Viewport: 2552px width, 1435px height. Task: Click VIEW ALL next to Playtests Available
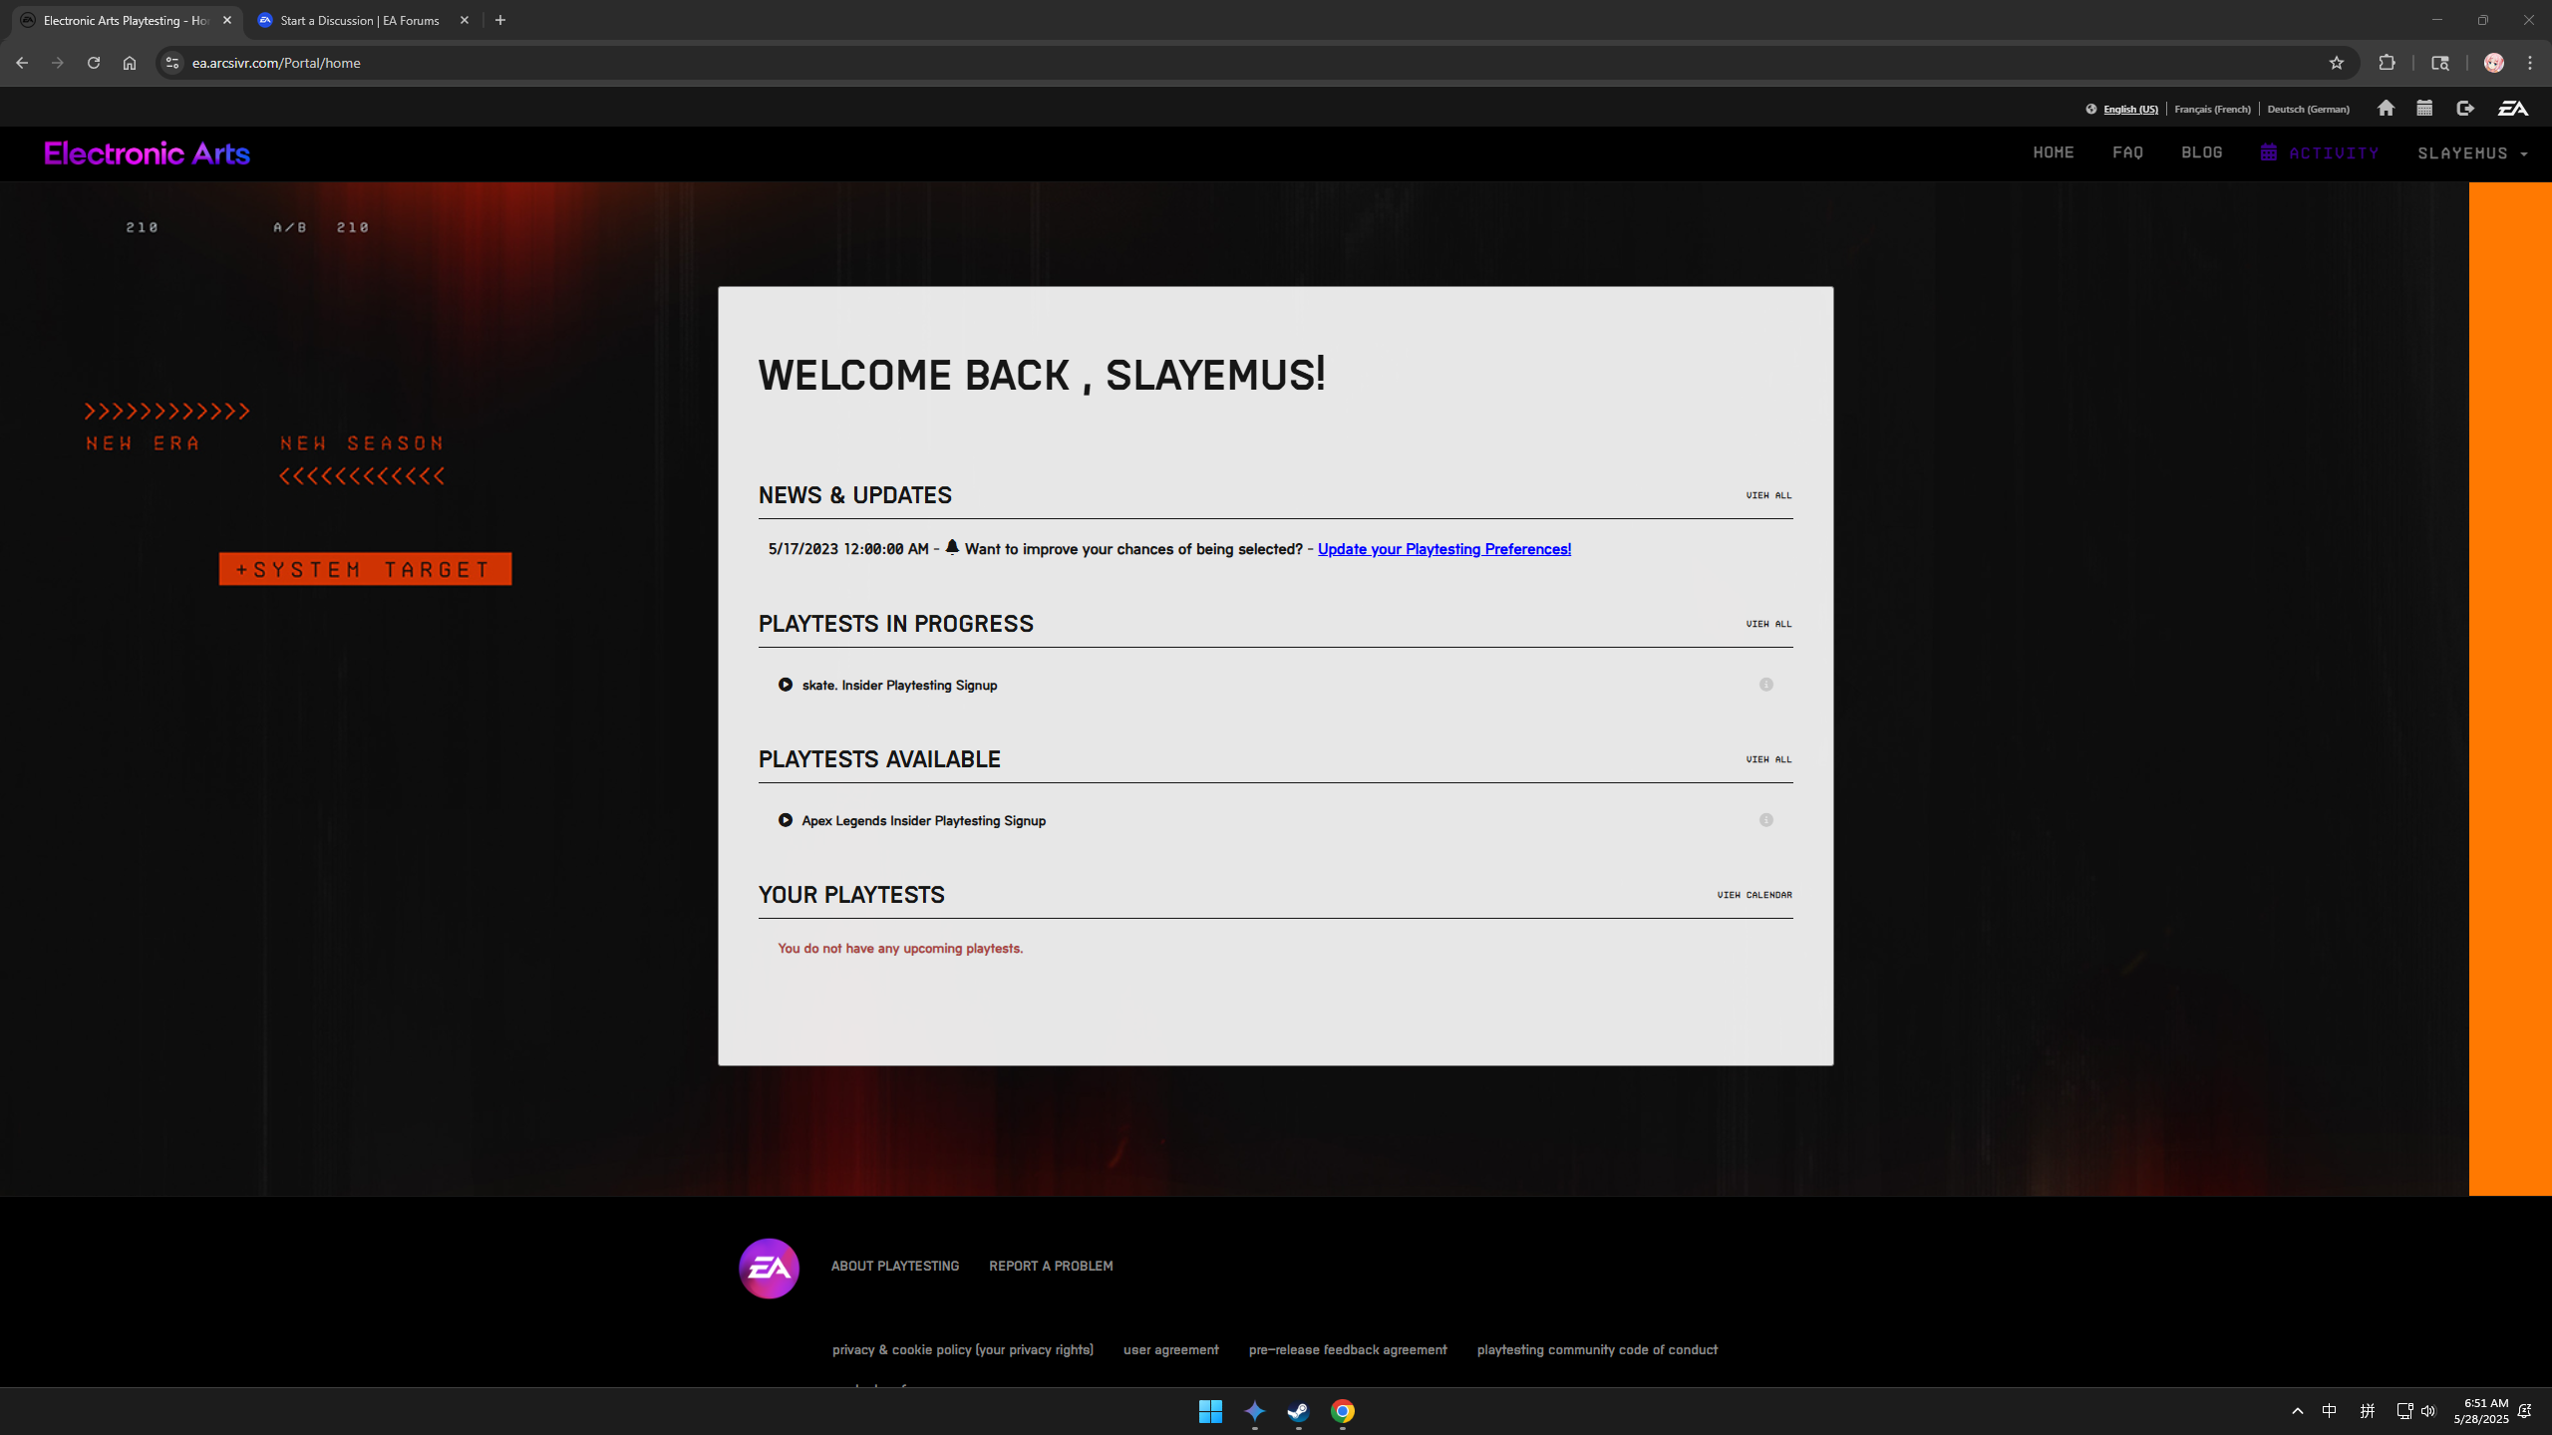[x=1768, y=759]
